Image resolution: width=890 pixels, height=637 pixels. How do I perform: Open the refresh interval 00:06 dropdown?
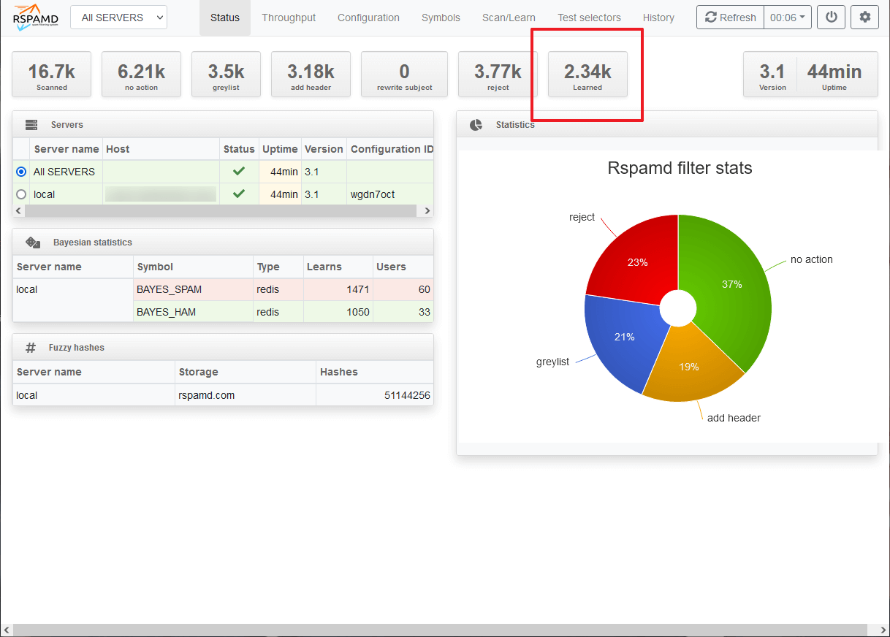pos(787,17)
